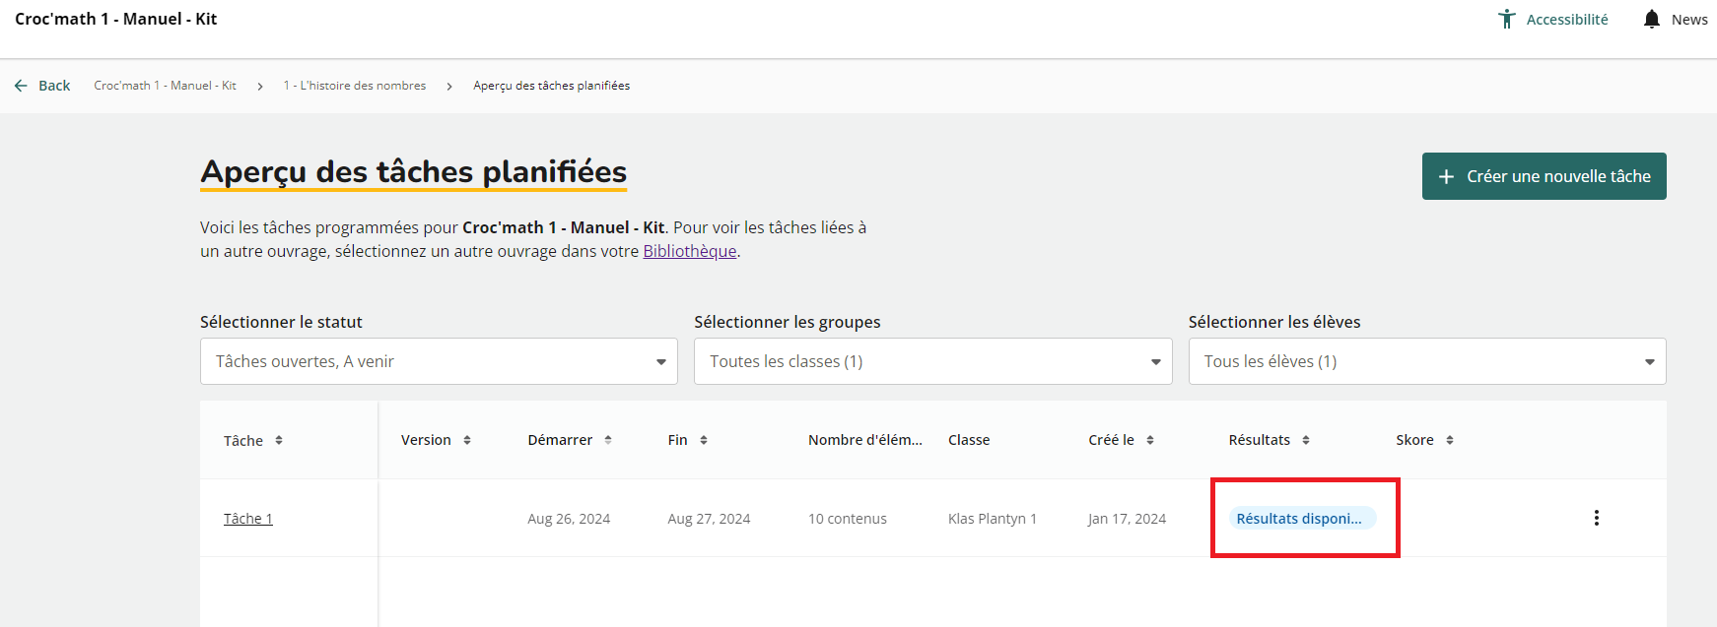The height and width of the screenshot is (627, 1717).
Task: Sort by Skore column
Action: [x=1450, y=440]
